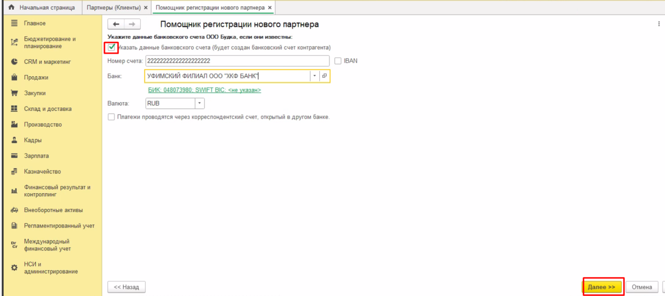
Task: Tick the корреспондентский счет payments checkbox
Action: (111, 117)
